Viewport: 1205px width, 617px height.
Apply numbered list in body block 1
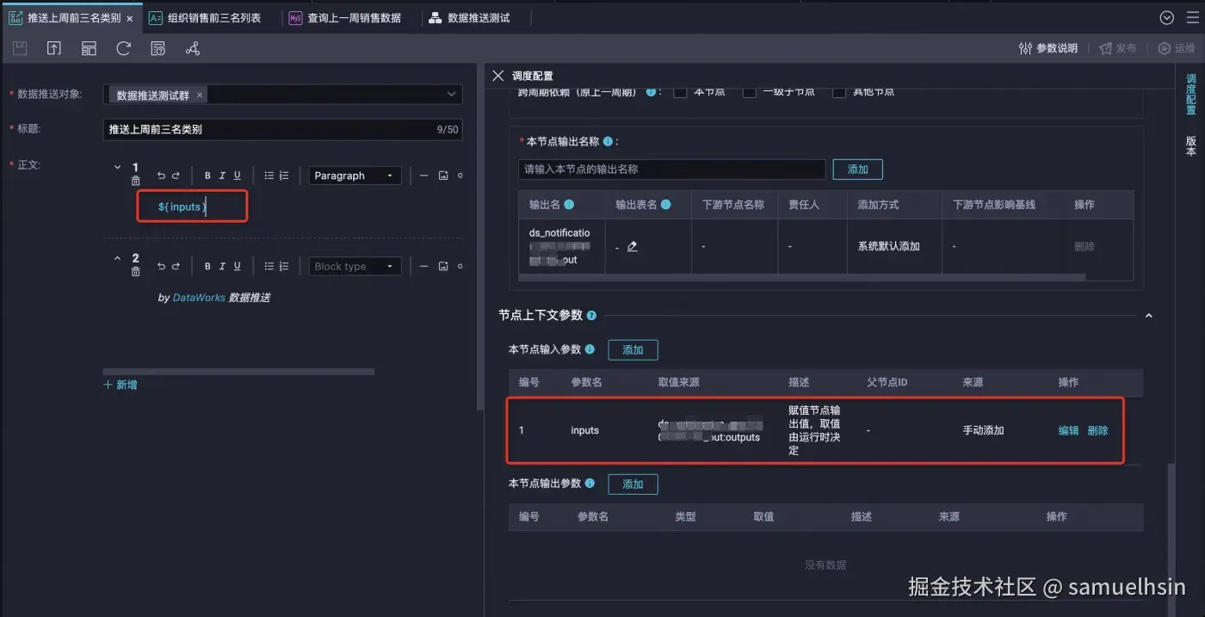pos(284,176)
